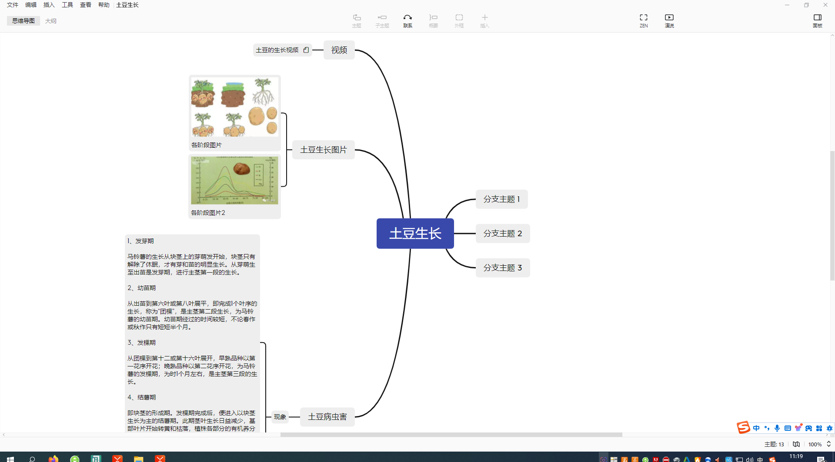Select 分支主题 3
This screenshot has width=835, height=462.
pyautogui.click(x=503, y=268)
